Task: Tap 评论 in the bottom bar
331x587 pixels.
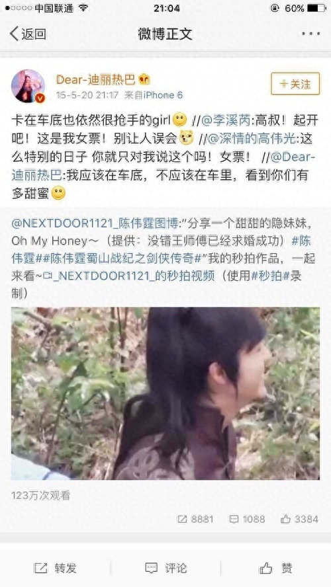Action: (x=165, y=568)
